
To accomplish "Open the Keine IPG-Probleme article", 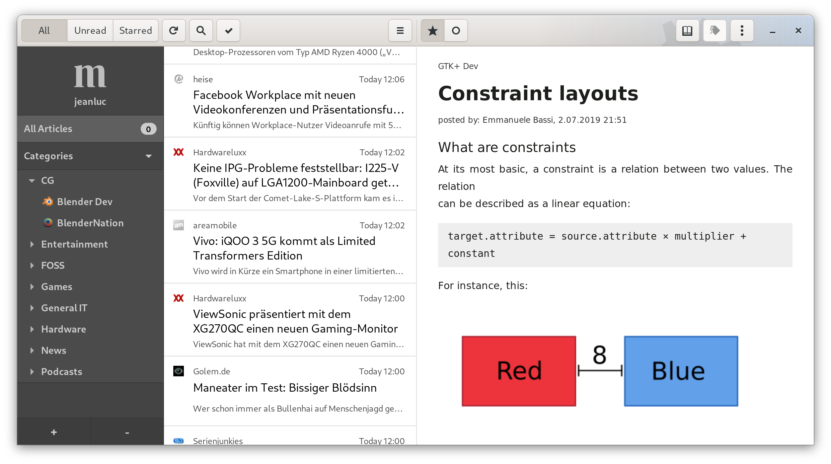I will tap(290, 174).
